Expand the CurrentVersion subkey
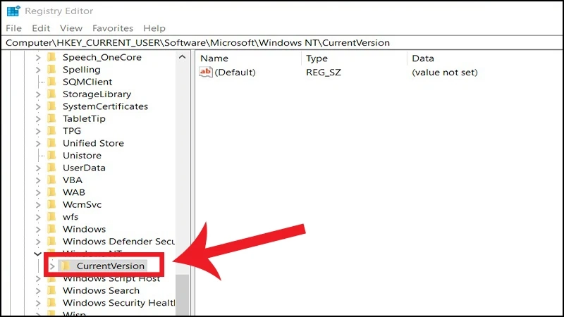This screenshot has width=564, height=317. coord(52,266)
